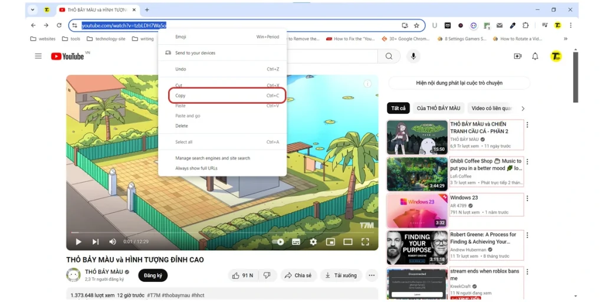This screenshot has height=302, width=604.
Task: Bookmark this page with the star icon
Action: click(416, 25)
